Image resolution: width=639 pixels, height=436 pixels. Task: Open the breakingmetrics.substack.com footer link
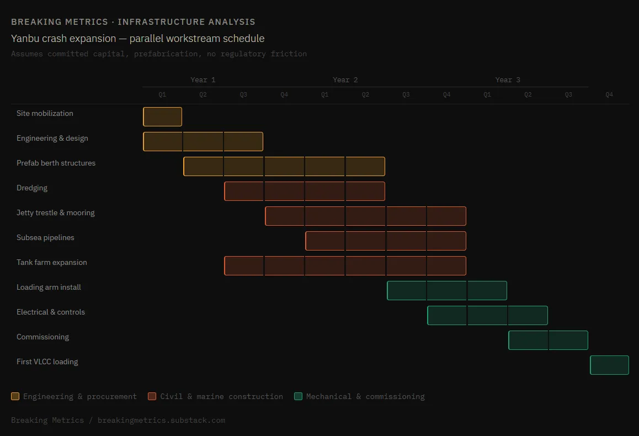161,420
